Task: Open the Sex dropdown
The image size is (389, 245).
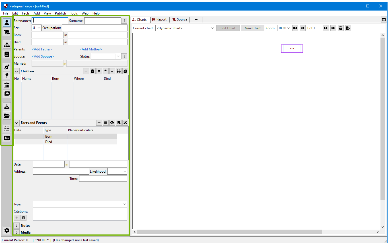Action: coord(36,28)
